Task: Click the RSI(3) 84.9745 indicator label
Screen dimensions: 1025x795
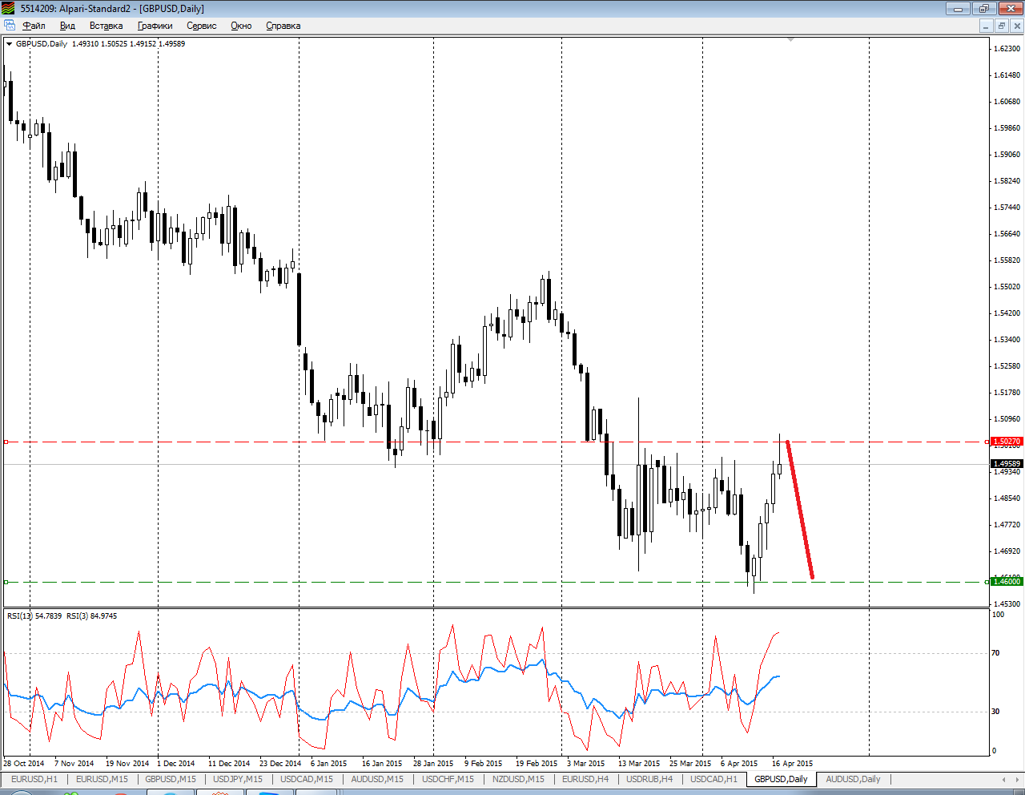Action: (91, 616)
